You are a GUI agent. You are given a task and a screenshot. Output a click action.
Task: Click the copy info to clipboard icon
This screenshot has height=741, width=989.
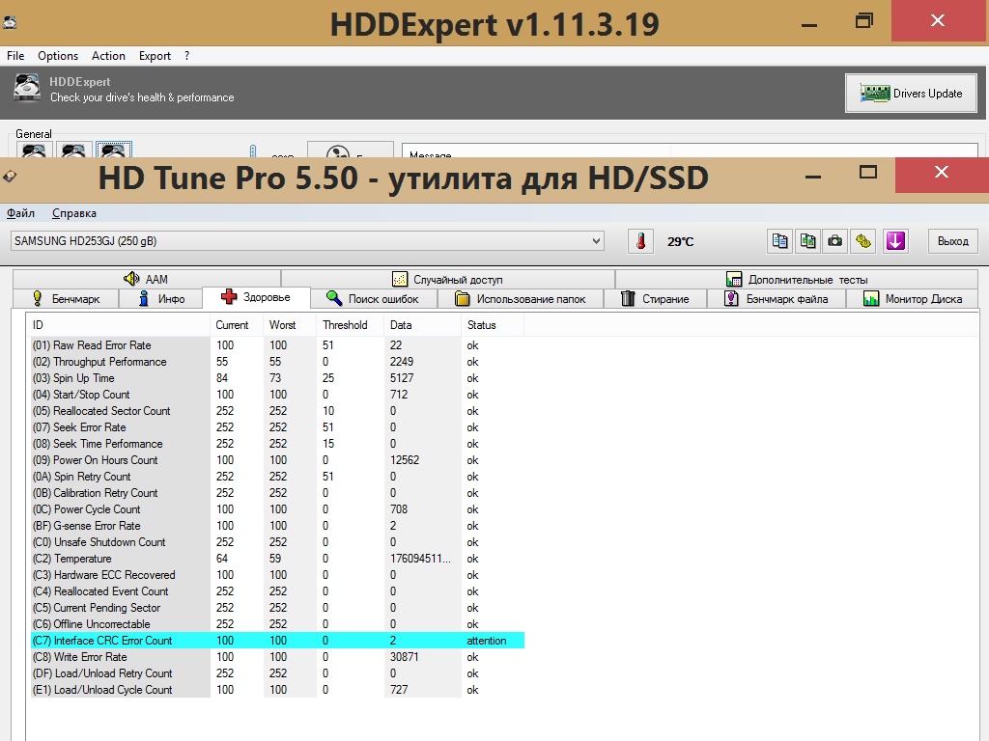pyautogui.click(x=780, y=241)
